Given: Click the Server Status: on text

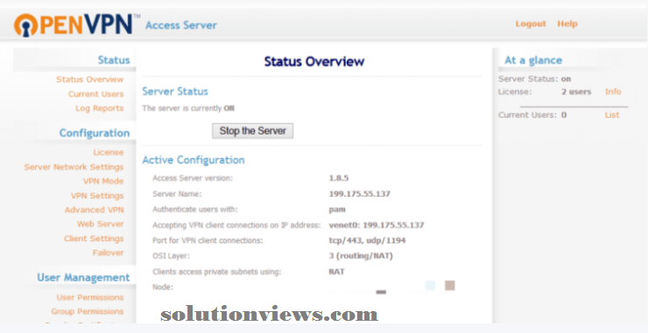Looking at the screenshot, I should click(x=535, y=79).
